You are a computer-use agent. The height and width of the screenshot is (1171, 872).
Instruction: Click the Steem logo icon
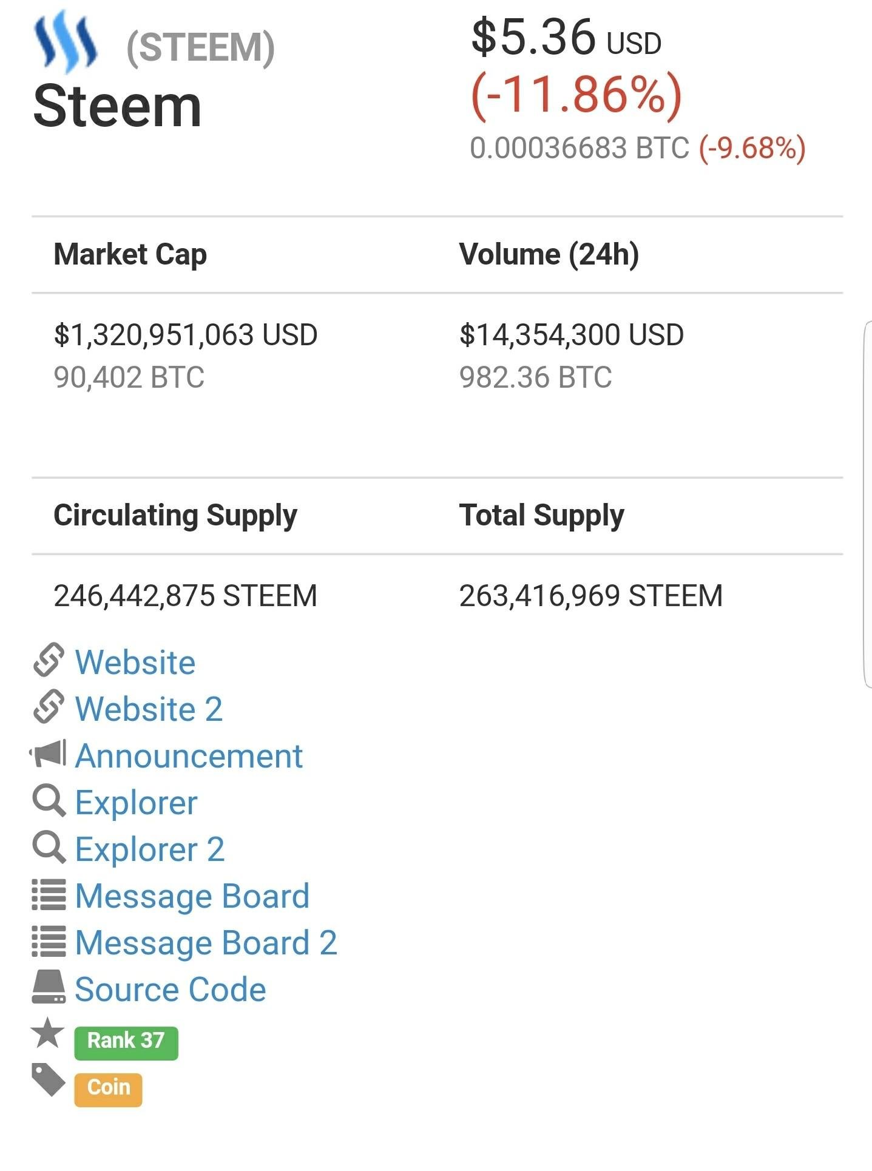65,42
